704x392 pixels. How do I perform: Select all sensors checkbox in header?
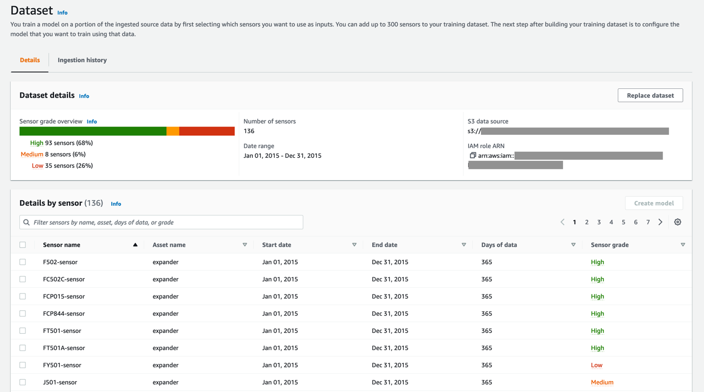(x=22, y=245)
